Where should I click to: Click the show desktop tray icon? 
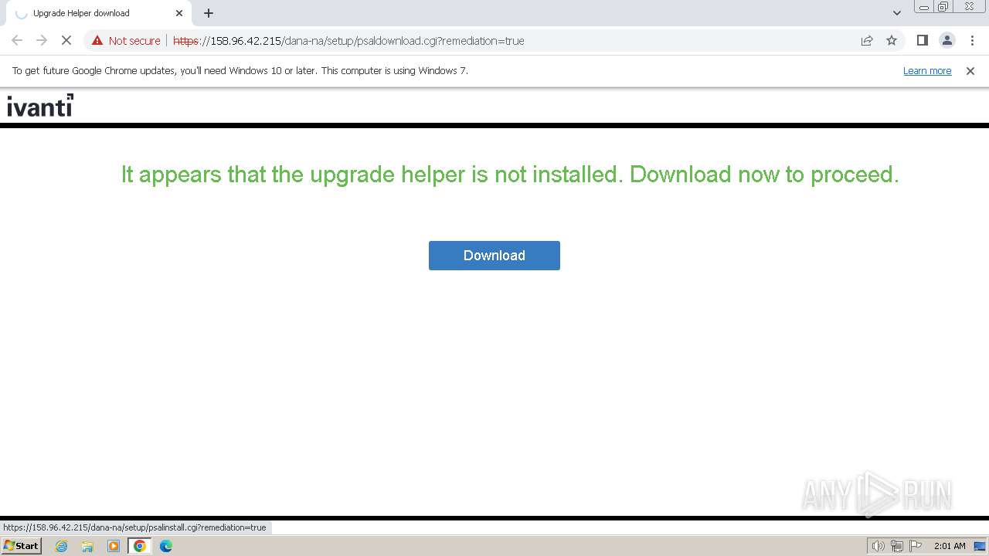tap(980, 546)
